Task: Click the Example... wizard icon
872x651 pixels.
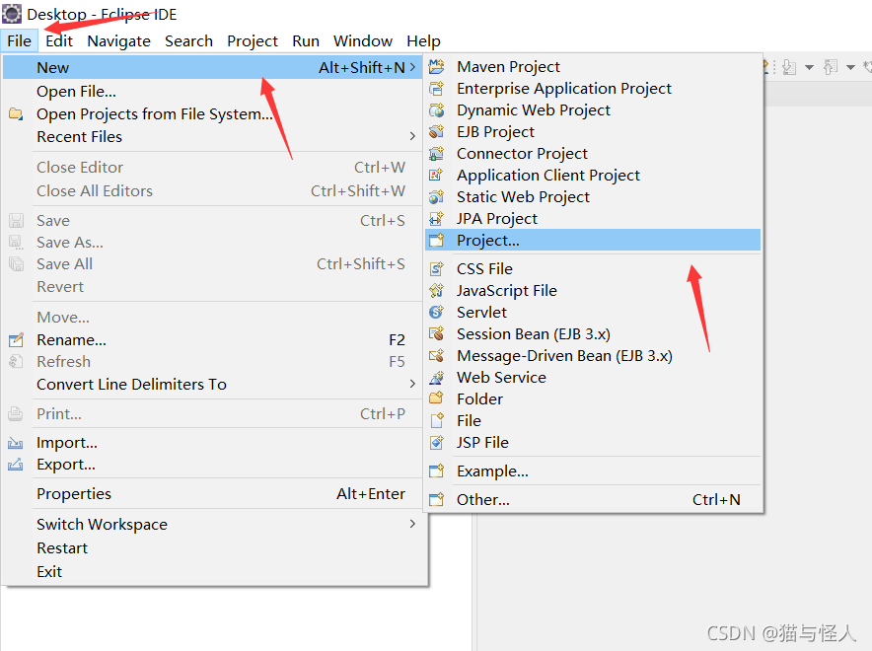Action: point(437,471)
